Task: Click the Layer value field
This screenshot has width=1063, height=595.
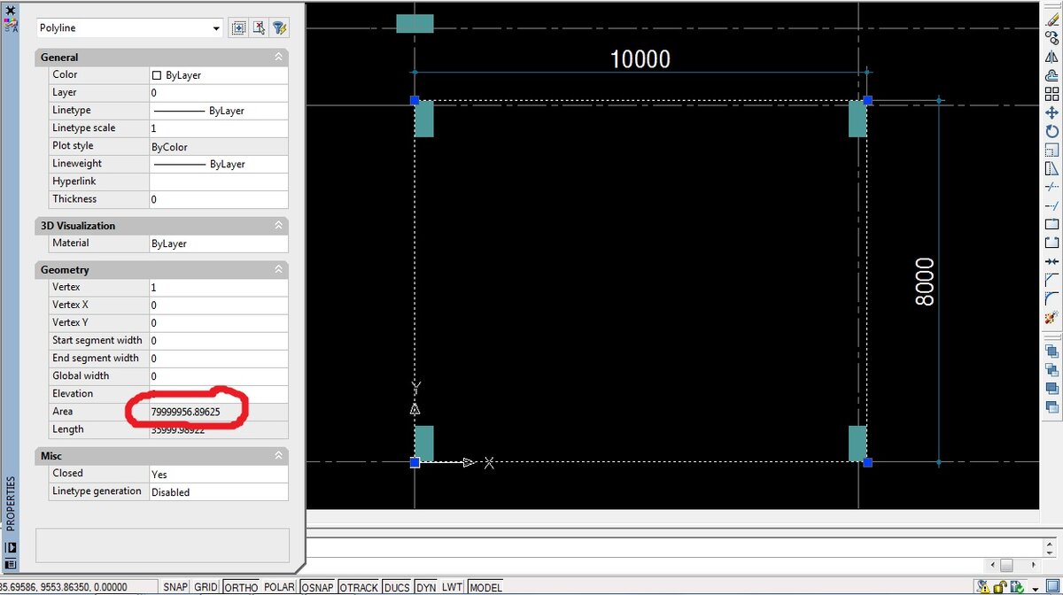Action: click(218, 93)
